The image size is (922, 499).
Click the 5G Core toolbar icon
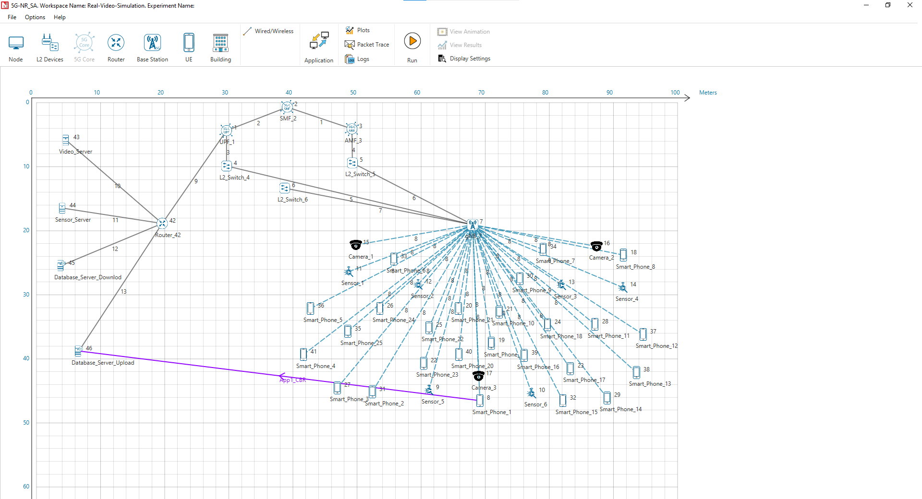84,48
